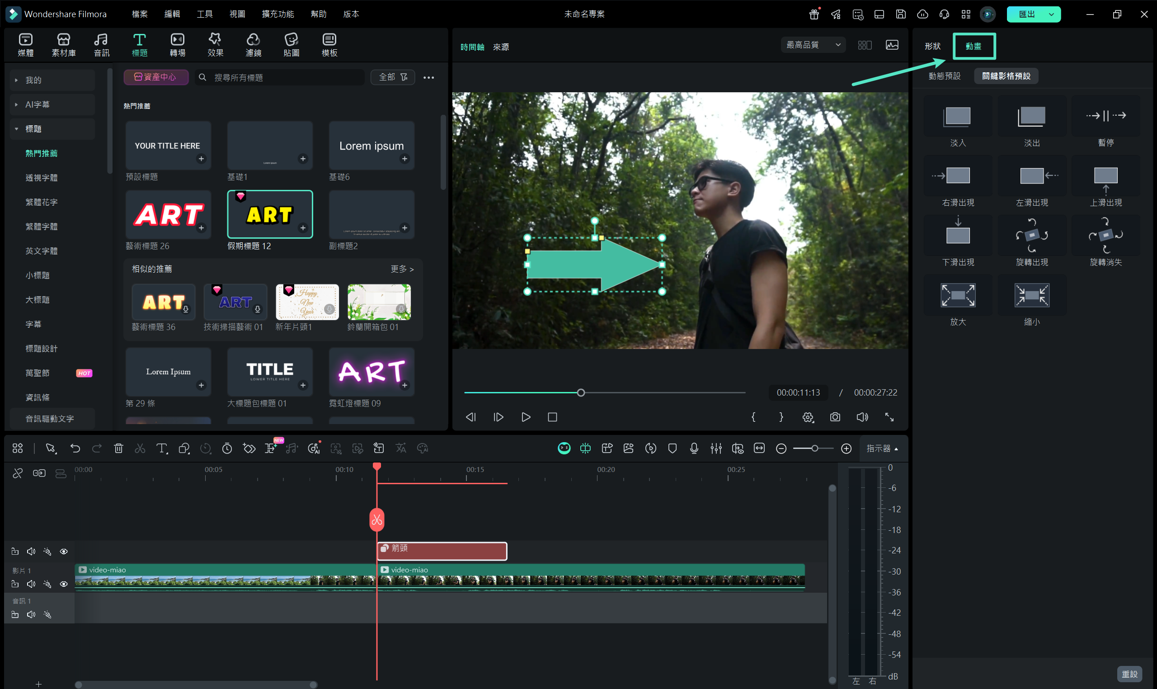
Task: Click the delete trash icon in timeline toolbar
Action: click(x=118, y=448)
